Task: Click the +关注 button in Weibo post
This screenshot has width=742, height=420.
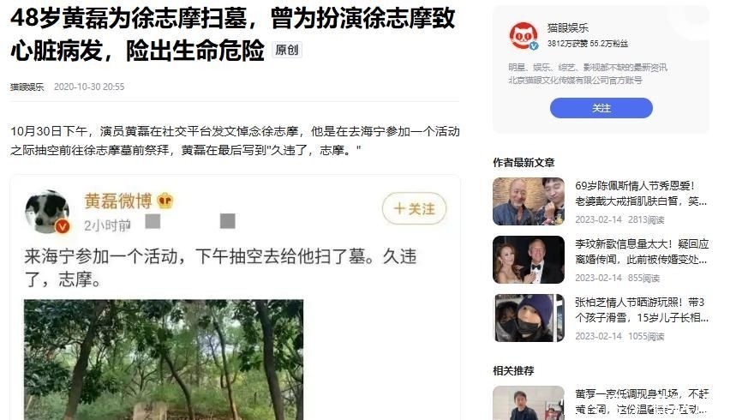Action: click(414, 208)
